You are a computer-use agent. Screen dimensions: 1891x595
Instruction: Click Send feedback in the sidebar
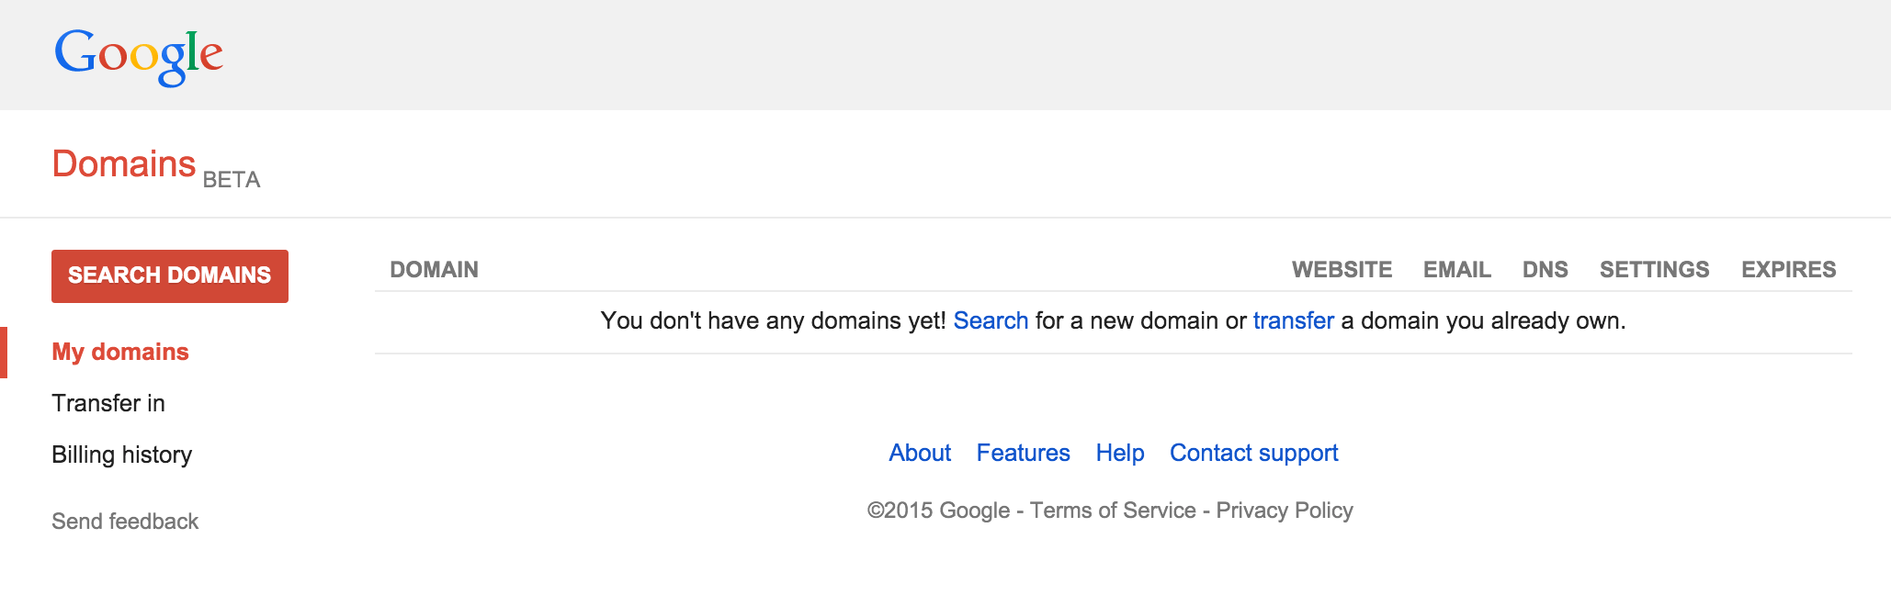pyautogui.click(x=125, y=522)
